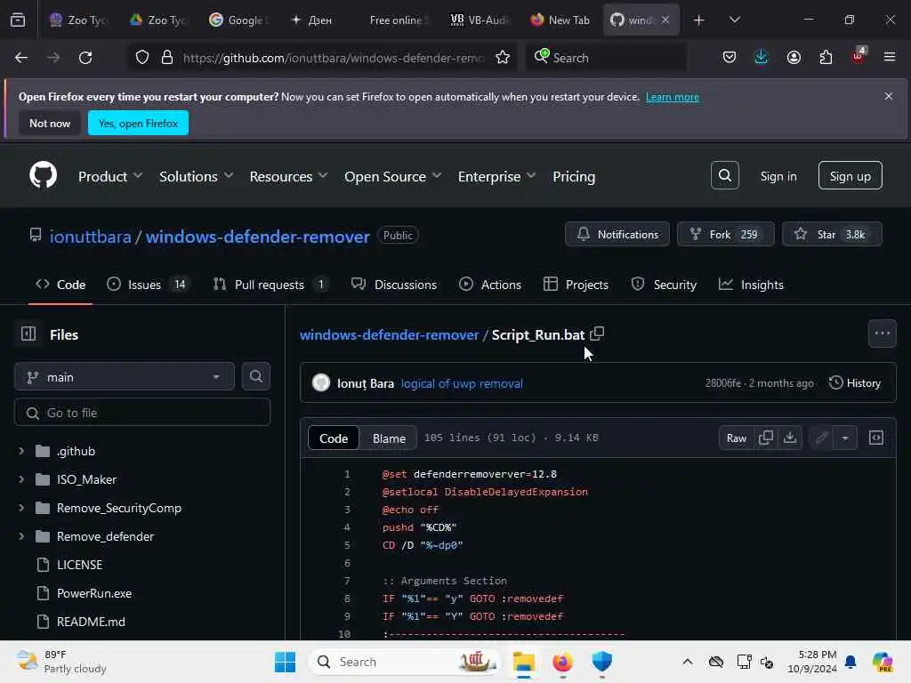Open Windows Security shield taskbar icon
Viewport: 911px width, 683px height.
[x=602, y=662]
